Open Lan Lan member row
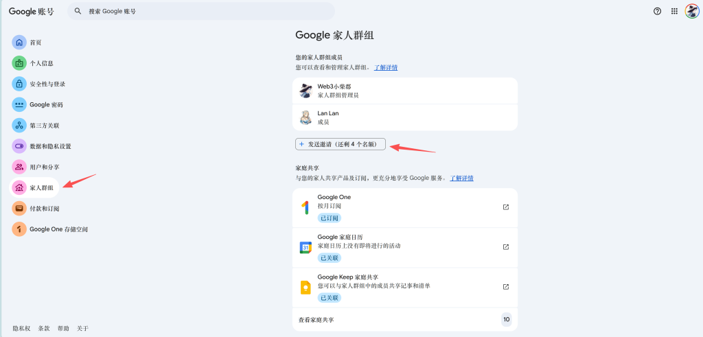Viewport: 703px width, 337px height. point(405,117)
